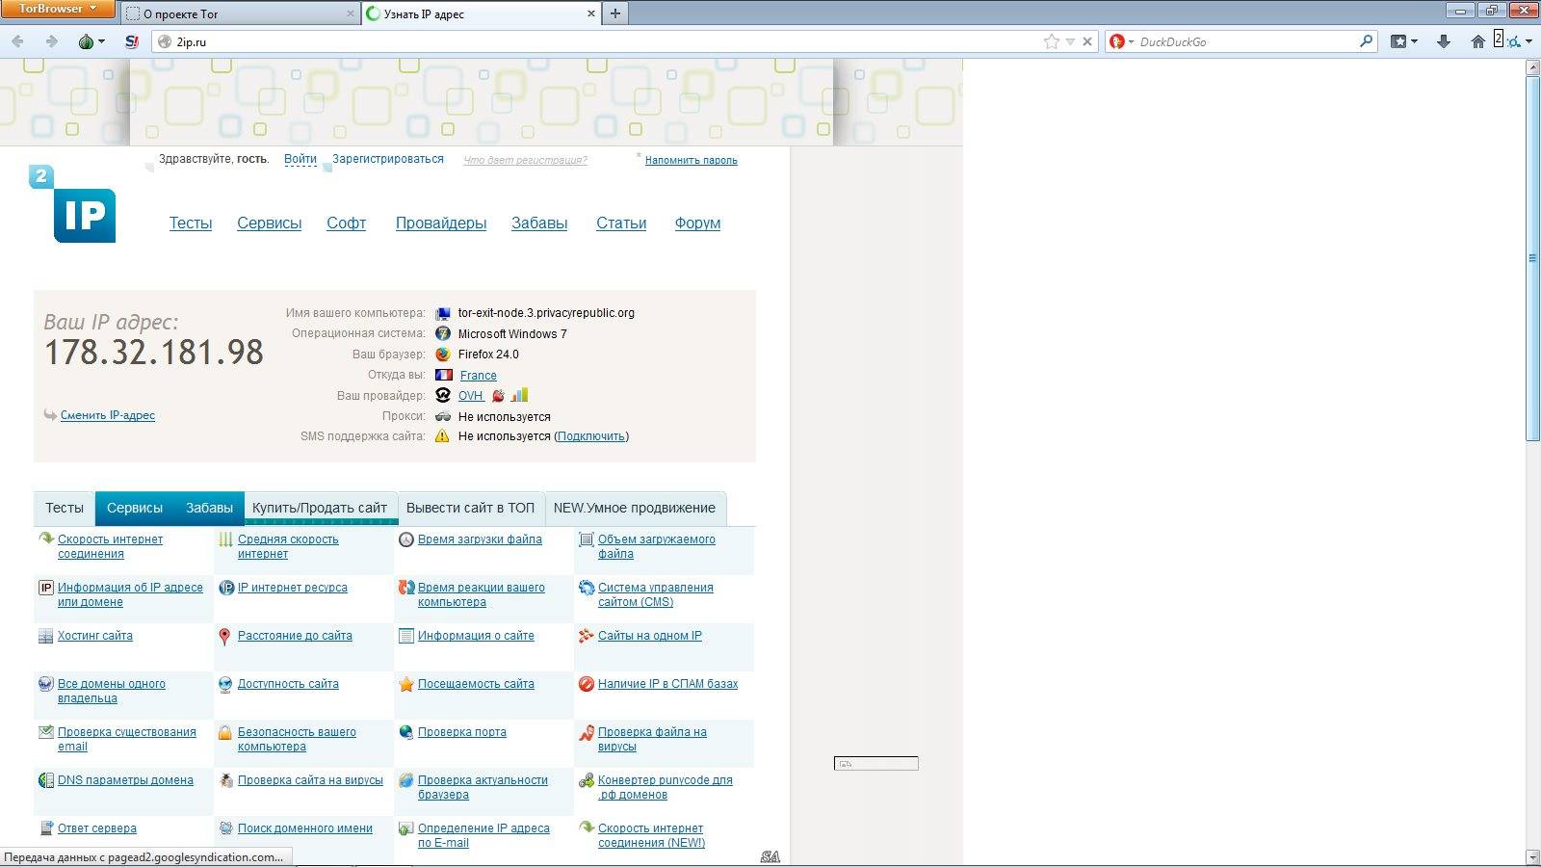The height and width of the screenshot is (867, 1541).
Task: Click the 'Сменить IP-адрес' link
Action: point(107,415)
